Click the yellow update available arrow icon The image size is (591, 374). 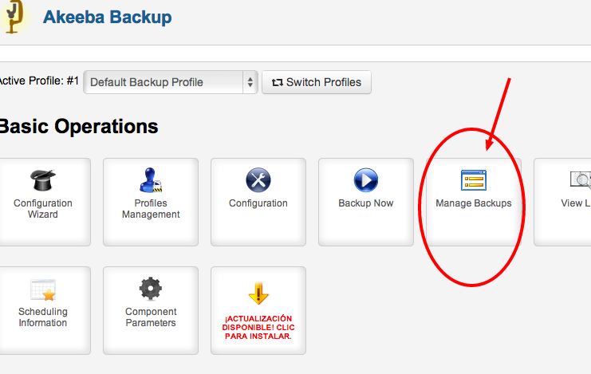(258, 293)
